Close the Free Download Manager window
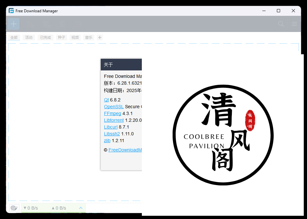 (293, 11)
